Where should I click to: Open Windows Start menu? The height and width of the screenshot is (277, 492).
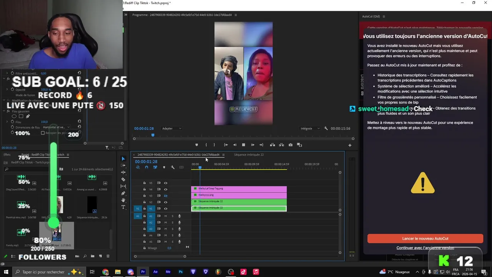(x=6, y=272)
